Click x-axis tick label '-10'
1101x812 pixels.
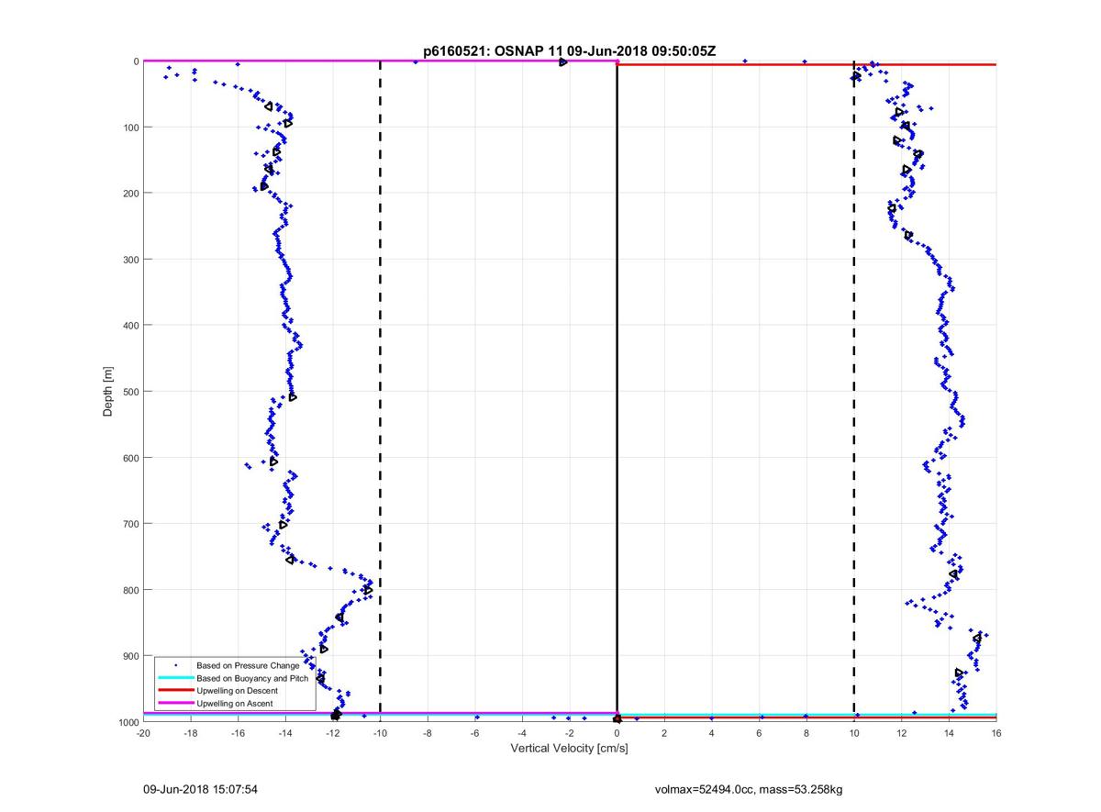pos(380,733)
